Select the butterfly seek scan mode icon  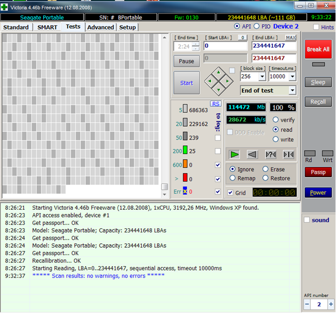288,154
